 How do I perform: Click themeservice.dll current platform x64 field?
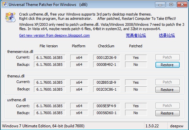pos(79,58)
